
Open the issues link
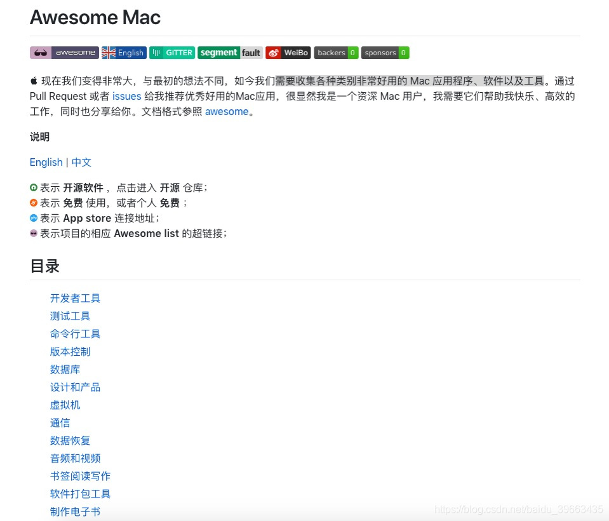pyautogui.click(x=126, y=96)
